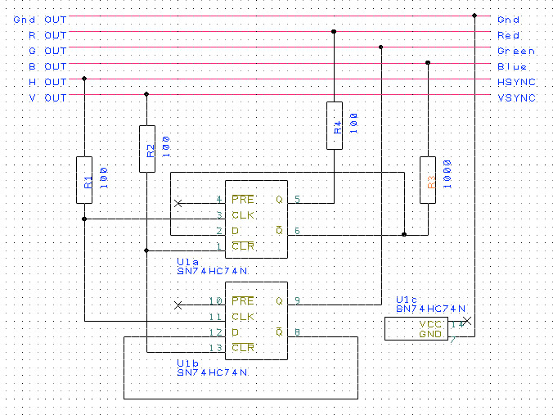Select resistor R4 symbol body
The image size is (553, 415).
[334, 125]
